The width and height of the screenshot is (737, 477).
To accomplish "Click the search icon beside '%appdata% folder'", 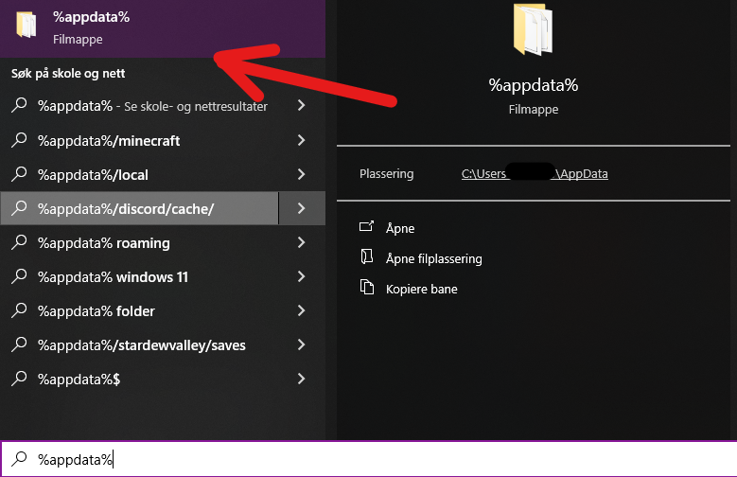I will (19, 311).
